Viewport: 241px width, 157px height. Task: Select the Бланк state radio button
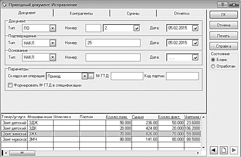213,60
